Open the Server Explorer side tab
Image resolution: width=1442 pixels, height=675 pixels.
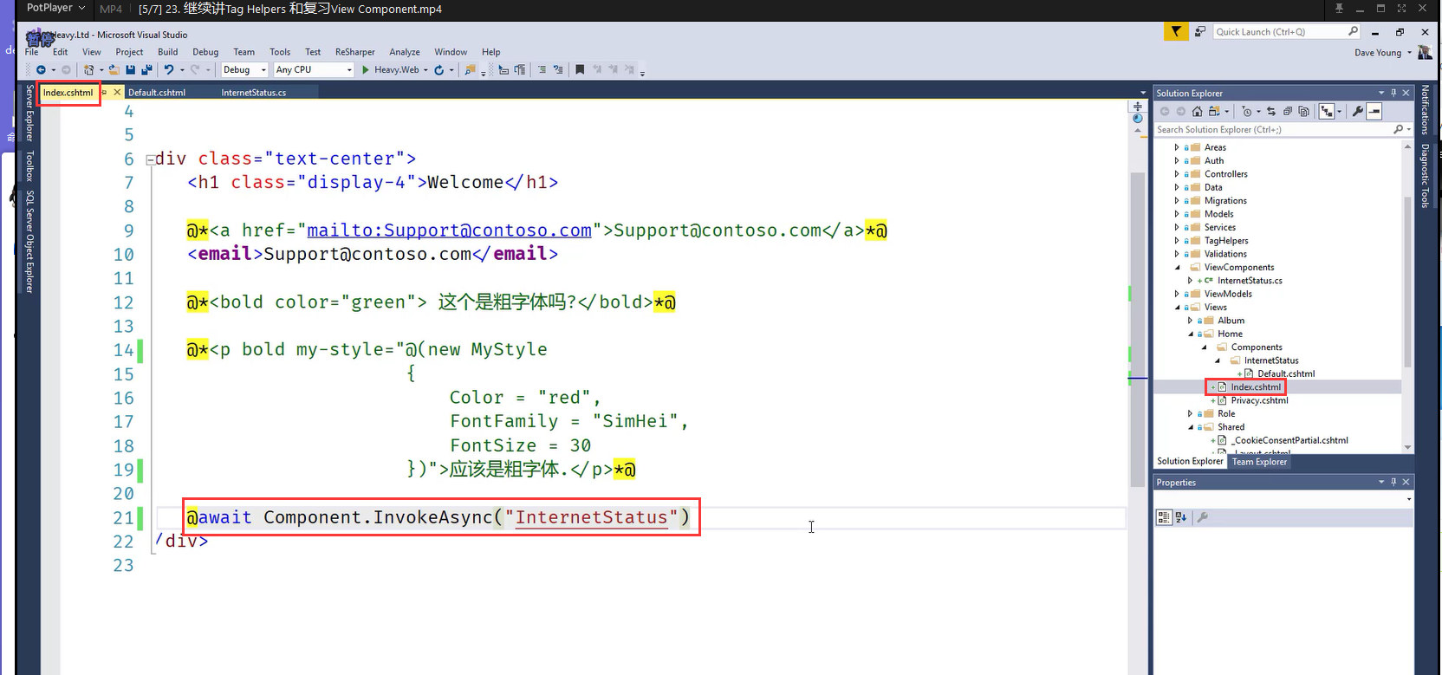click(x=29, y=113)
